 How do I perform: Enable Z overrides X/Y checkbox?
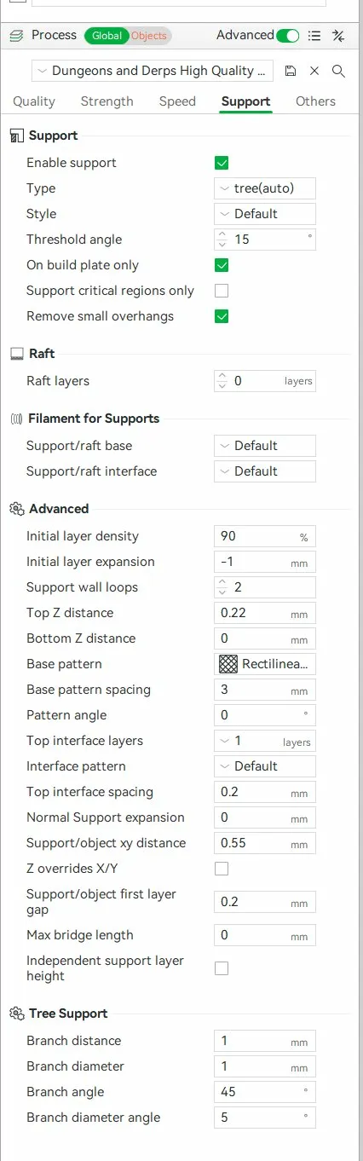222,869
